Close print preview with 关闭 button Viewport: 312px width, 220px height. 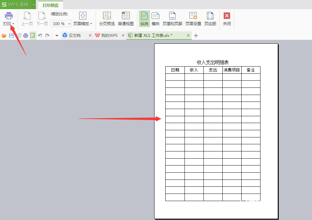(227, 19)
